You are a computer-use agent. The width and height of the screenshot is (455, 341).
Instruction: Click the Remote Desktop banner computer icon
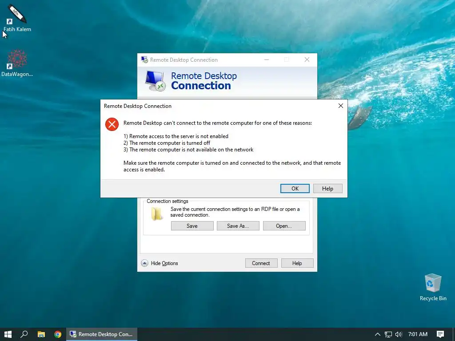[155, 81]
